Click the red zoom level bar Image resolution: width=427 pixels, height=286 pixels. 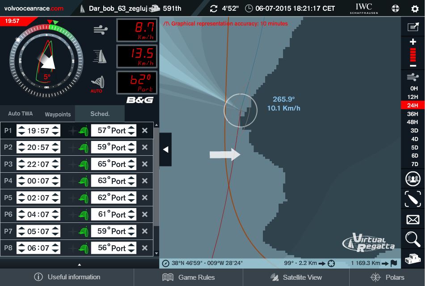click(413, 55)
